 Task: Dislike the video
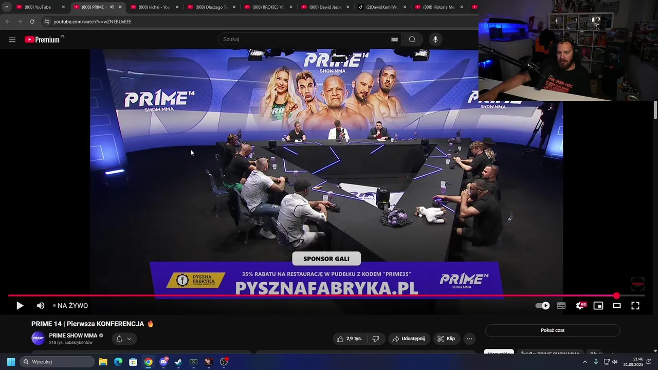click(x=376, y=339)
